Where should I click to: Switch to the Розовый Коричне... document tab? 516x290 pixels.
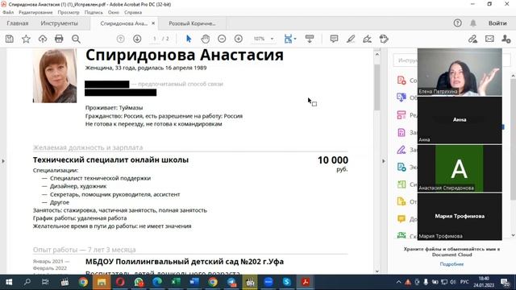click(x=192, y=23)
